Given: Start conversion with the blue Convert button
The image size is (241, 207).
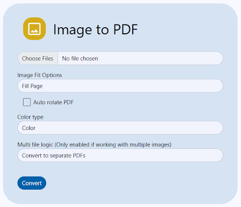Looking at the screenshot, I should coord(32,183).
